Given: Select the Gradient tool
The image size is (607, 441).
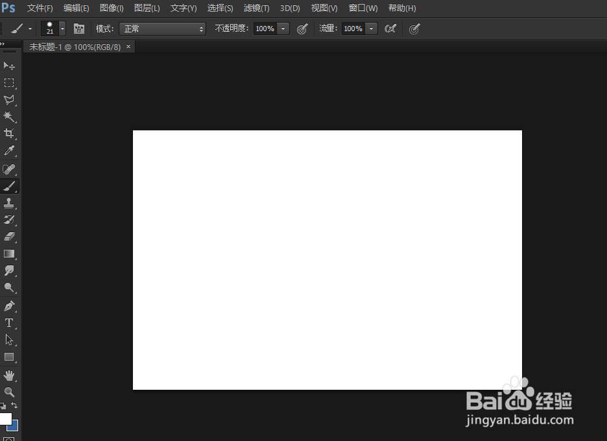Looking at the screenshot, I should pos(9,254).
